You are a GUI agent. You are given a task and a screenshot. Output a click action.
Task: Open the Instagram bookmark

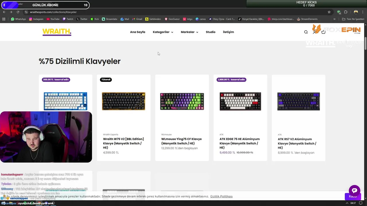tap(36, 19)
